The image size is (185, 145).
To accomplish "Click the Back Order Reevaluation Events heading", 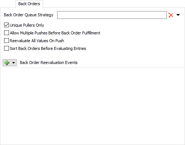I will (49, 63).
